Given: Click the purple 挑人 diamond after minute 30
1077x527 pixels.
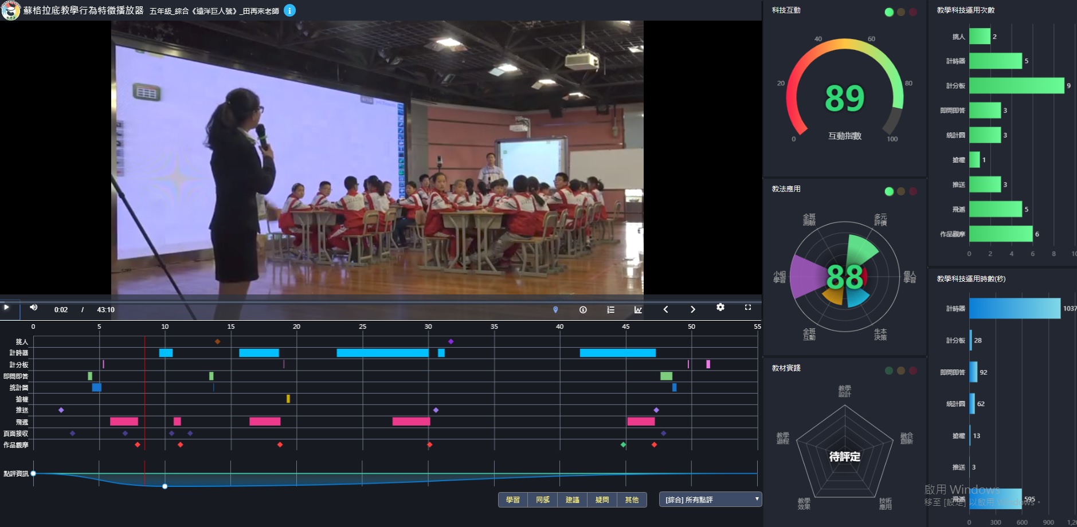Looking at the screenshot, I should click(x=451, y=341).
